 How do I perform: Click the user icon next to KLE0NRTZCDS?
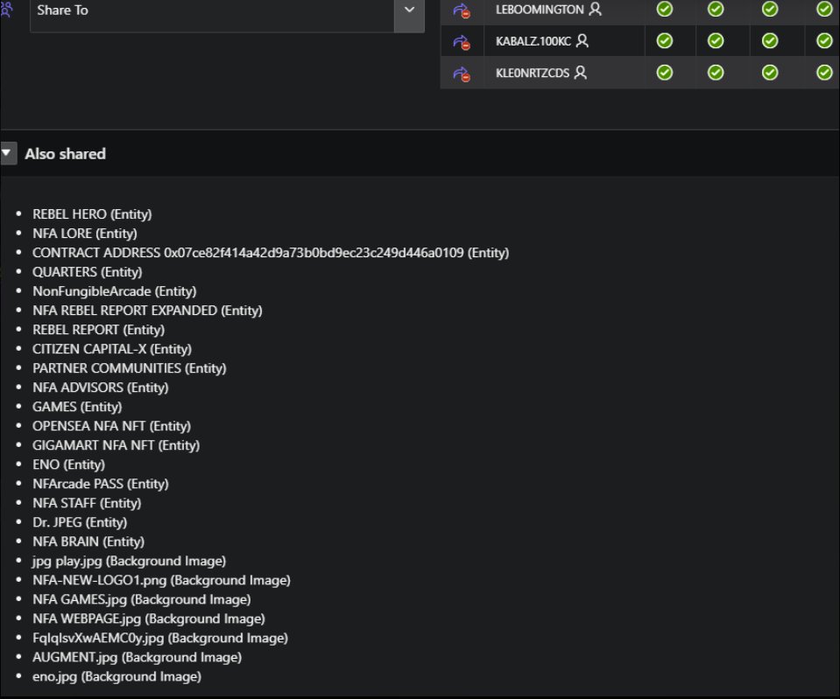point(580,73)
